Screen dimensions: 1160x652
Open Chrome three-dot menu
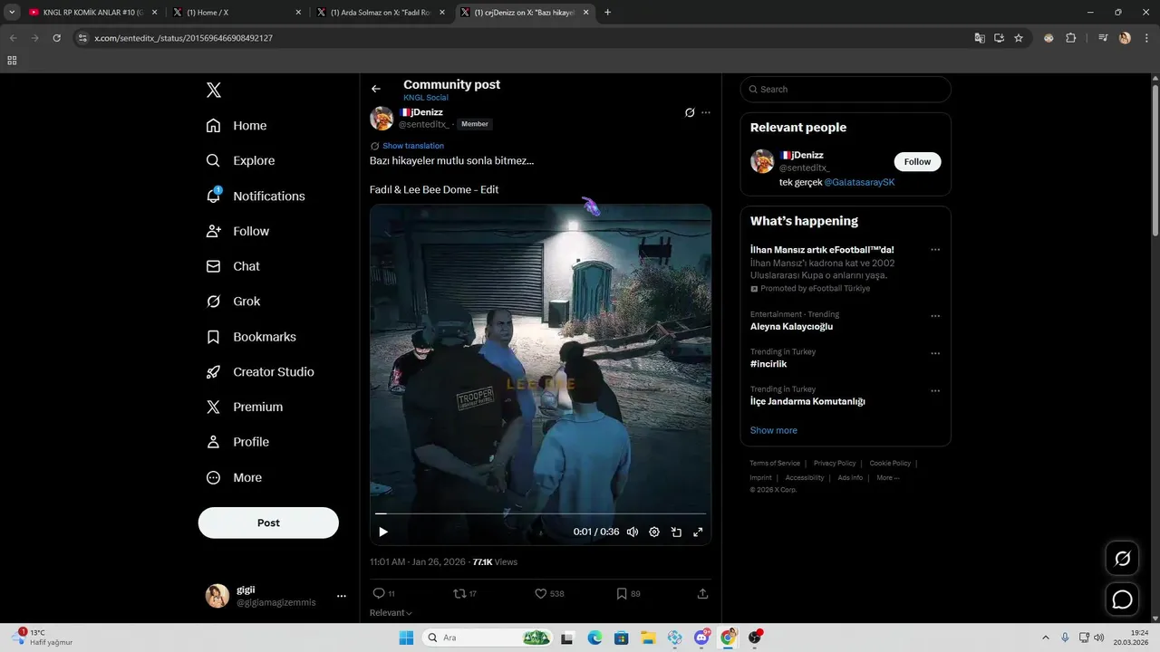pos(1146,38)
